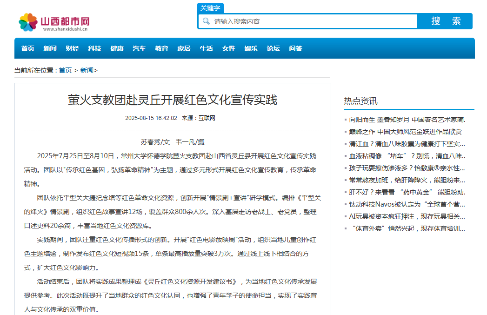
Task: Open the 问答 menu item
Action: (295, 48)
